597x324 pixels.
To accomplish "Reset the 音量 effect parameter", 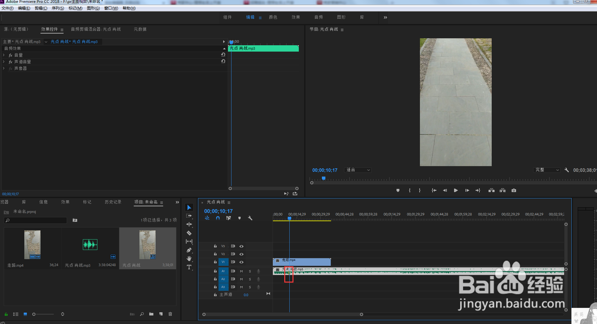I will (223, 55).
